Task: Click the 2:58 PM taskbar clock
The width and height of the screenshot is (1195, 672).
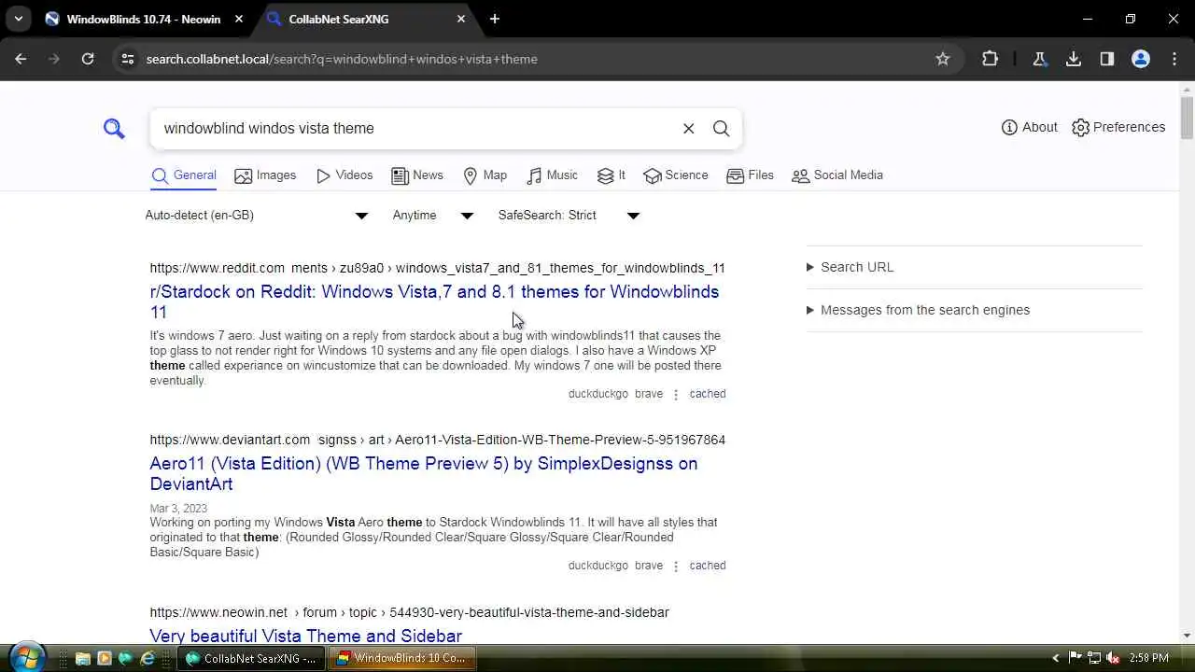Action: [x=1149, y=658]
